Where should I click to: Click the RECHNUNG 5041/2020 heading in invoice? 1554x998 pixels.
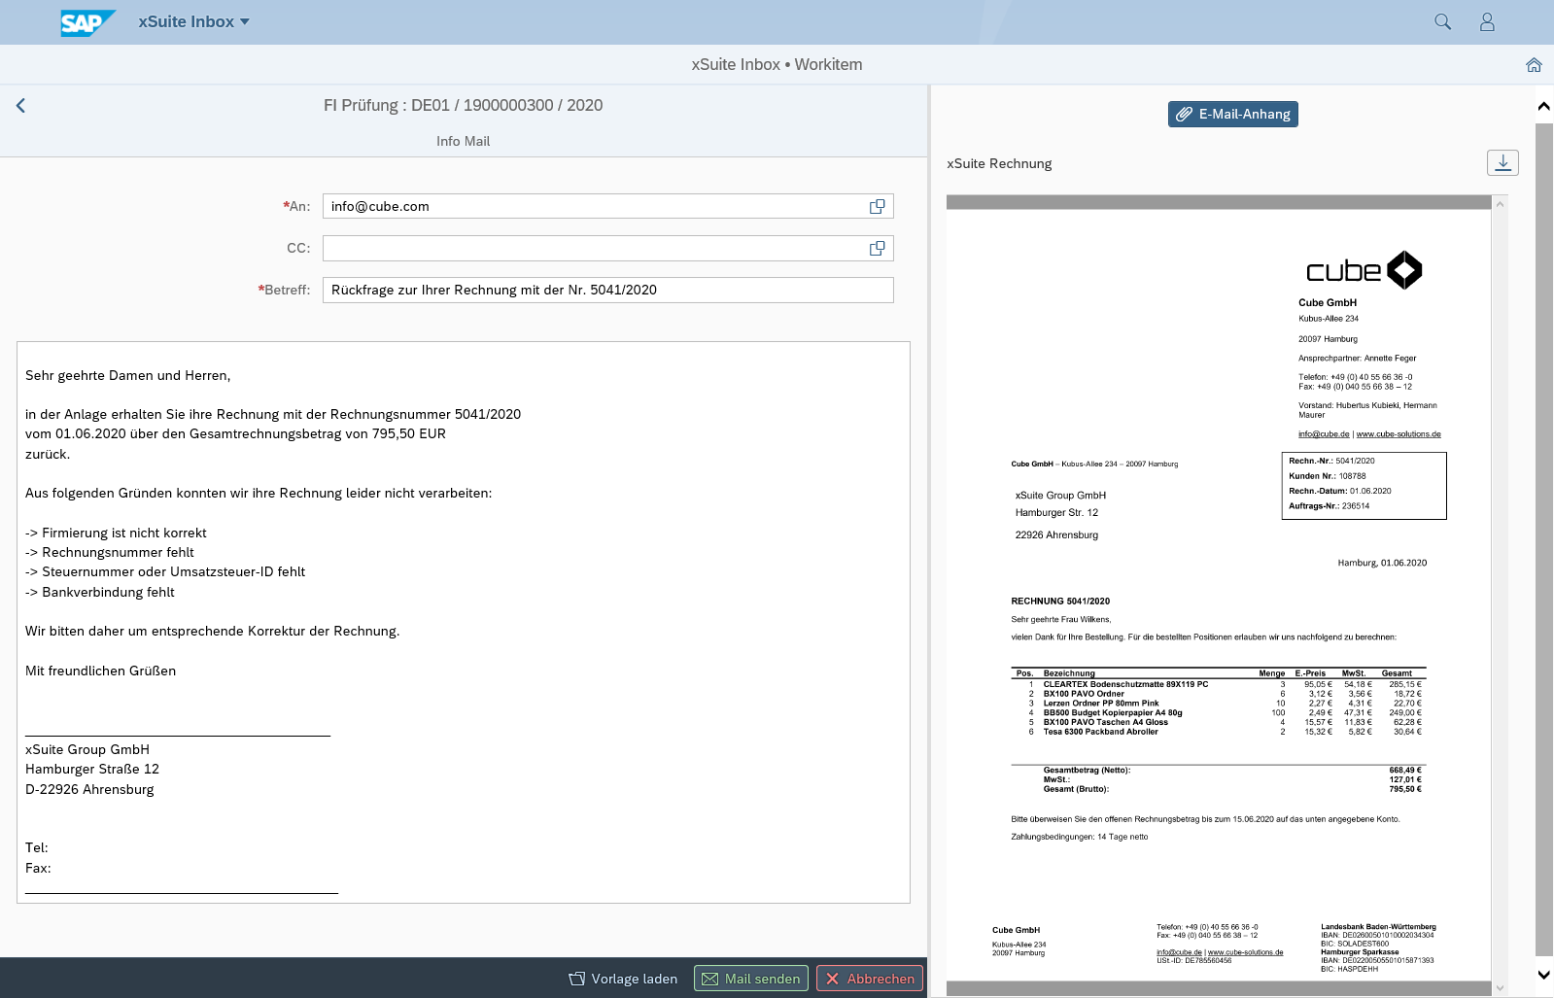tap(1060, 602)
